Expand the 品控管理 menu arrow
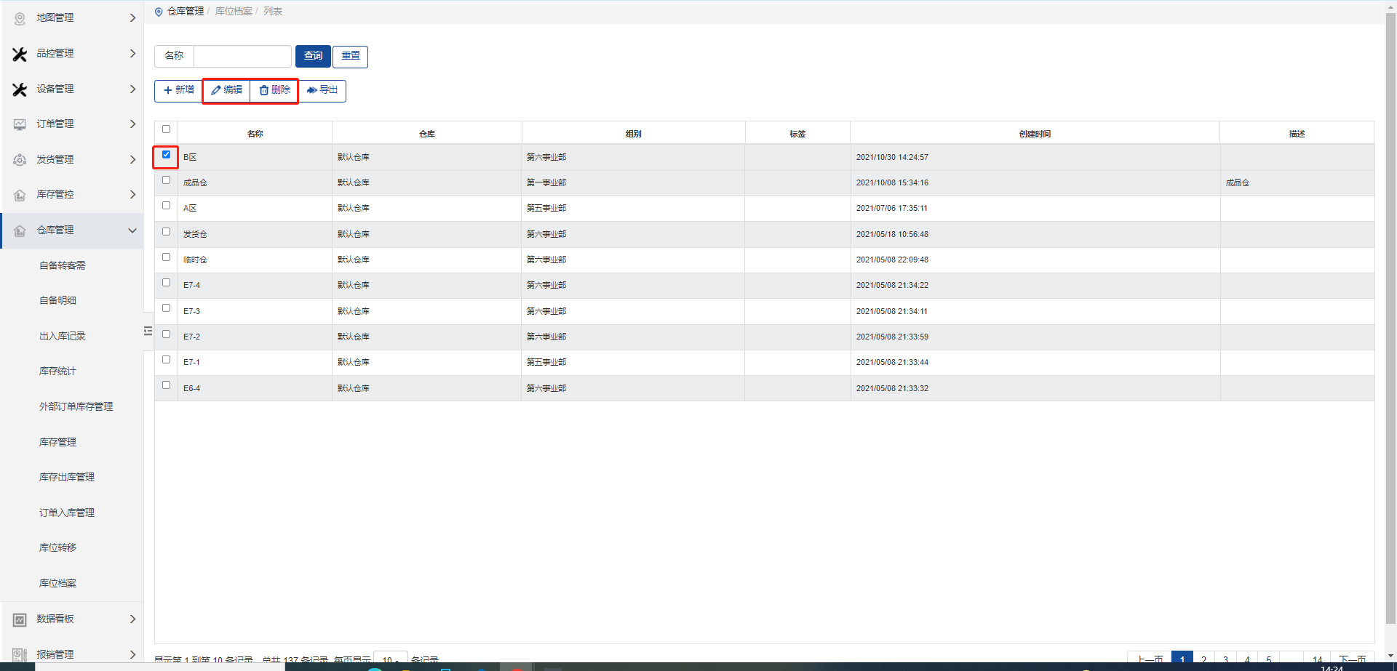 (132, 54)
